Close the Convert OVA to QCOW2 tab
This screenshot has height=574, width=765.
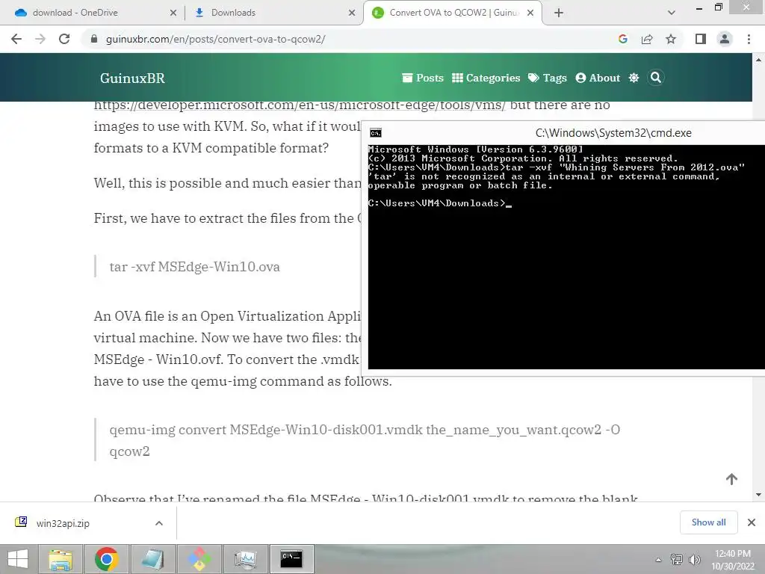coord(531,13)
